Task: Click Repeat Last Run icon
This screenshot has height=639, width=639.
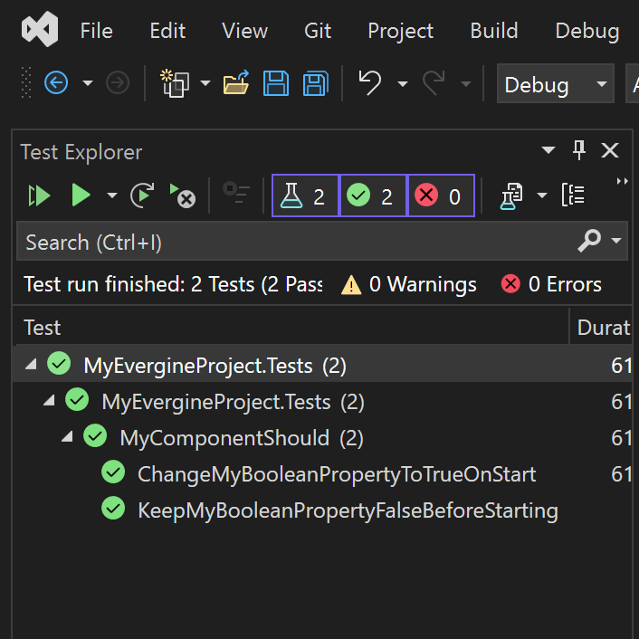Action: pos(141,196)
